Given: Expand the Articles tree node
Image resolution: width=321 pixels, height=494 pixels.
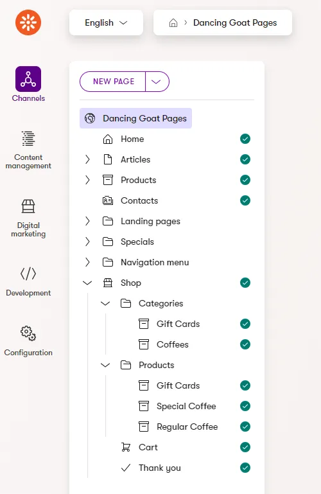Looking at the screenshot, I should point(87,159).
